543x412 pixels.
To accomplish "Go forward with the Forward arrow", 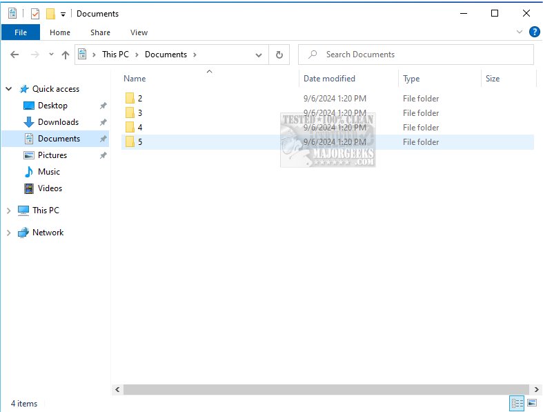I will 35,55.
